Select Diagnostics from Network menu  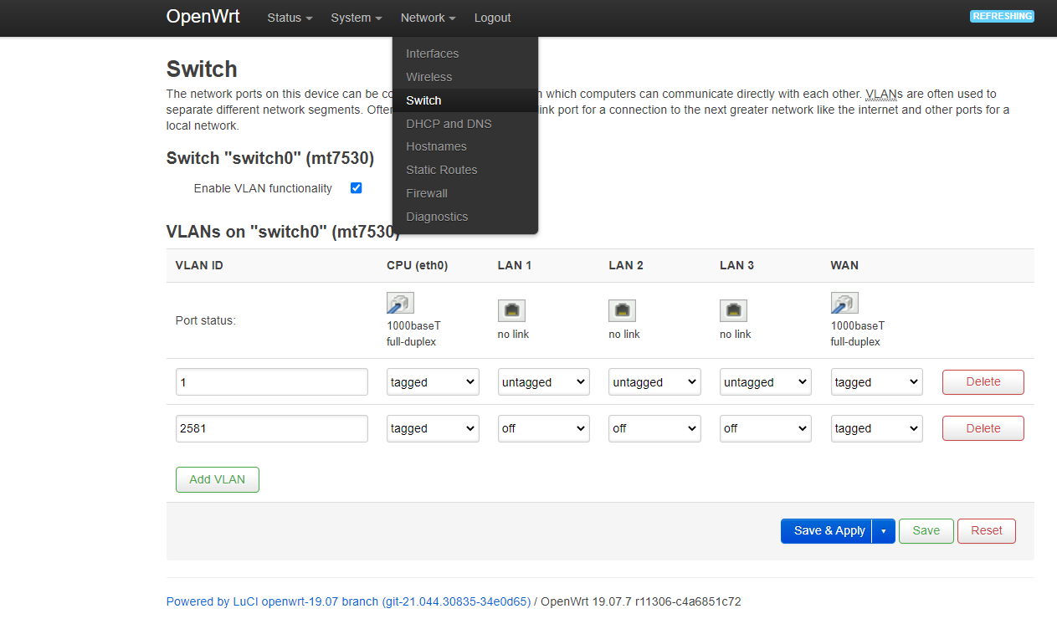[x=465, y=217]
